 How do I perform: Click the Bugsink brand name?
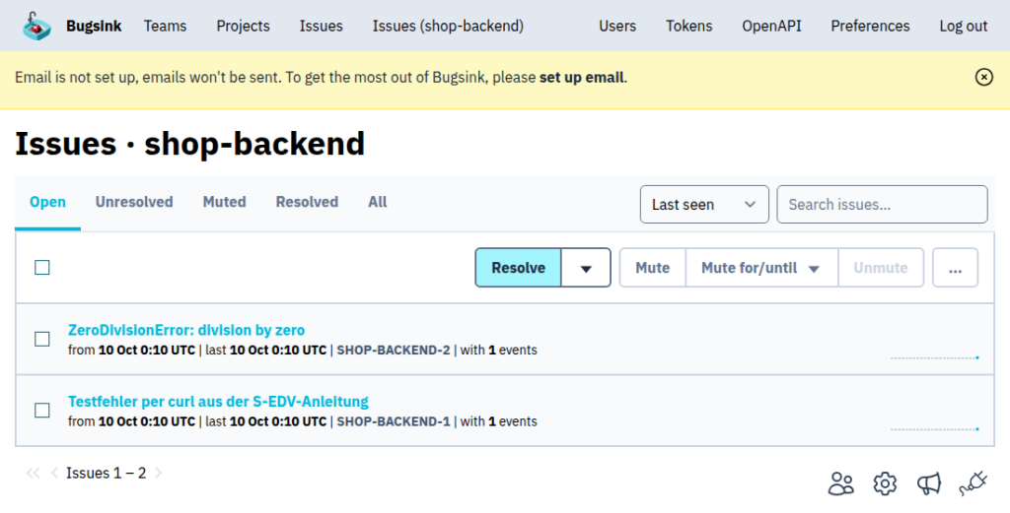coord(94,27)
